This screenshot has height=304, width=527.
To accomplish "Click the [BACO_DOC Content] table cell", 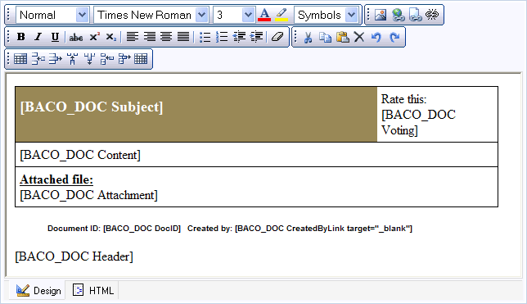I will pos(256,155).
